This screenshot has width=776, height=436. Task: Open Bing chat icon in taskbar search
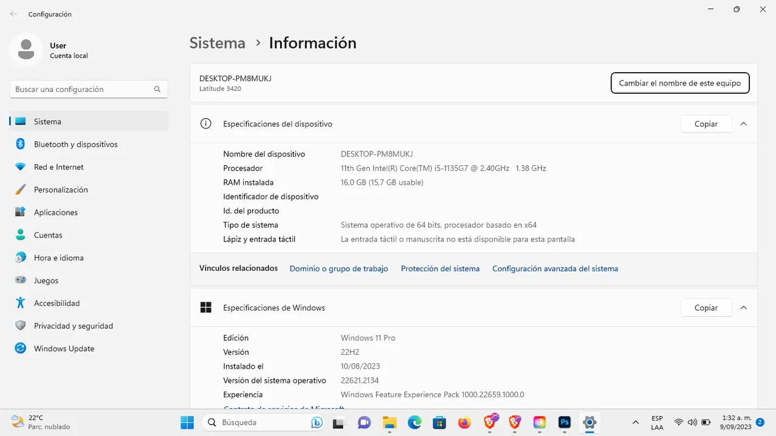(316, 423)
